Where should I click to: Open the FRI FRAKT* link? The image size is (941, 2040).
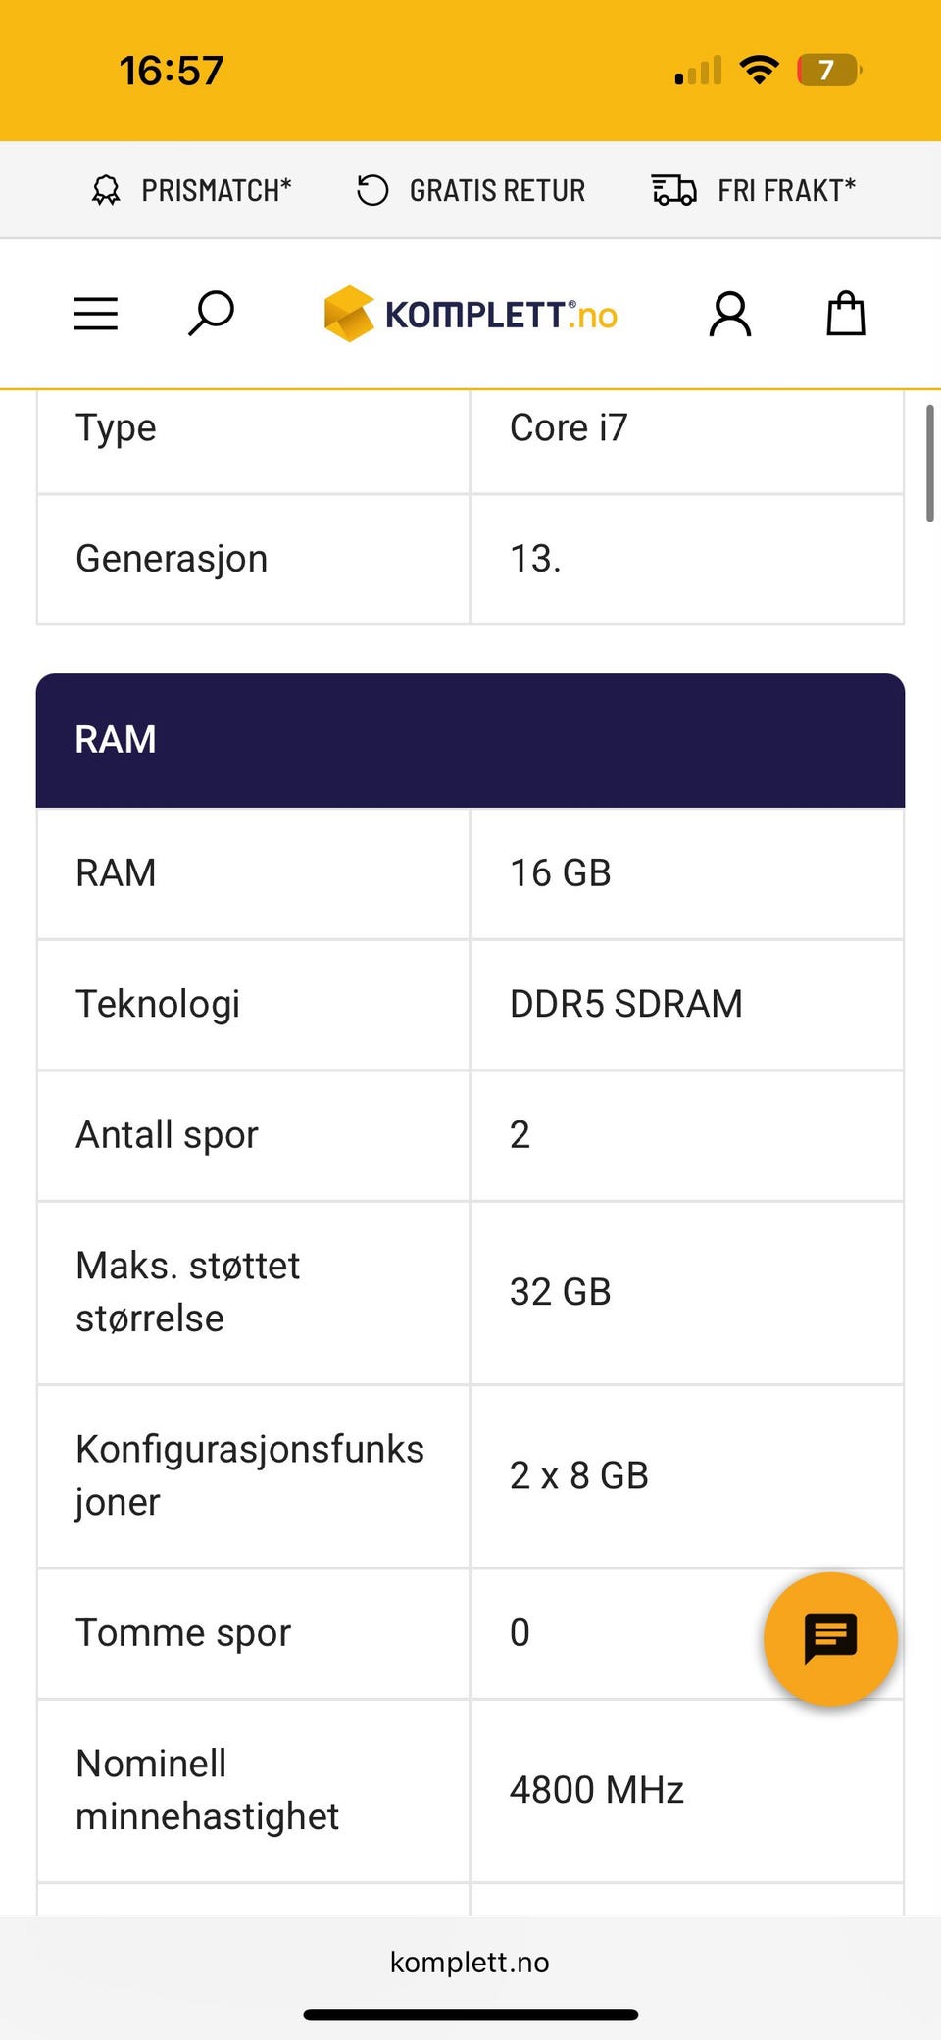tap(786, 190)
